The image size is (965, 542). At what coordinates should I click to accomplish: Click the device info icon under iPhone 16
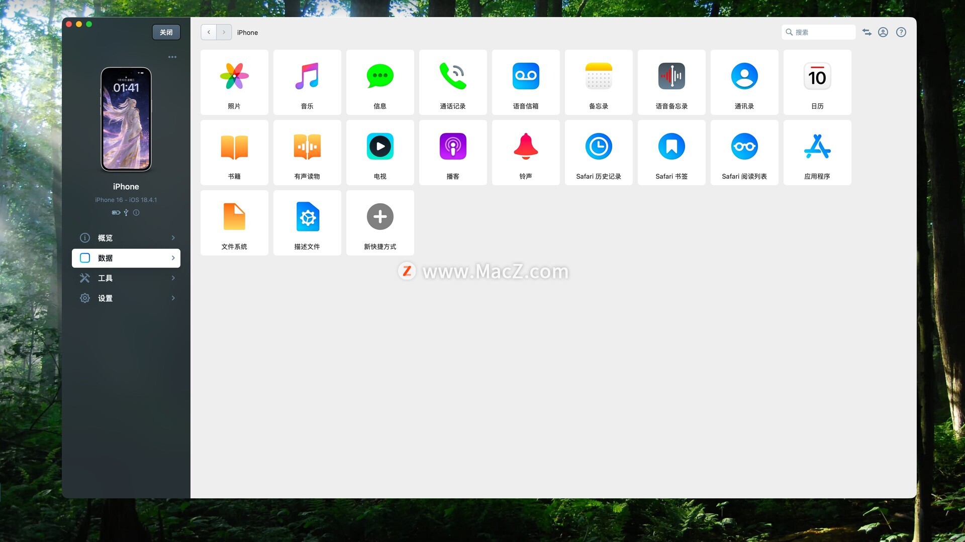tap(136, 212)
